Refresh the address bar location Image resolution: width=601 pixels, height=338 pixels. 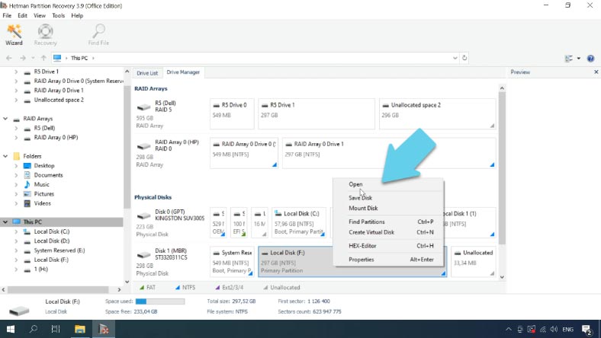[464, 58]
